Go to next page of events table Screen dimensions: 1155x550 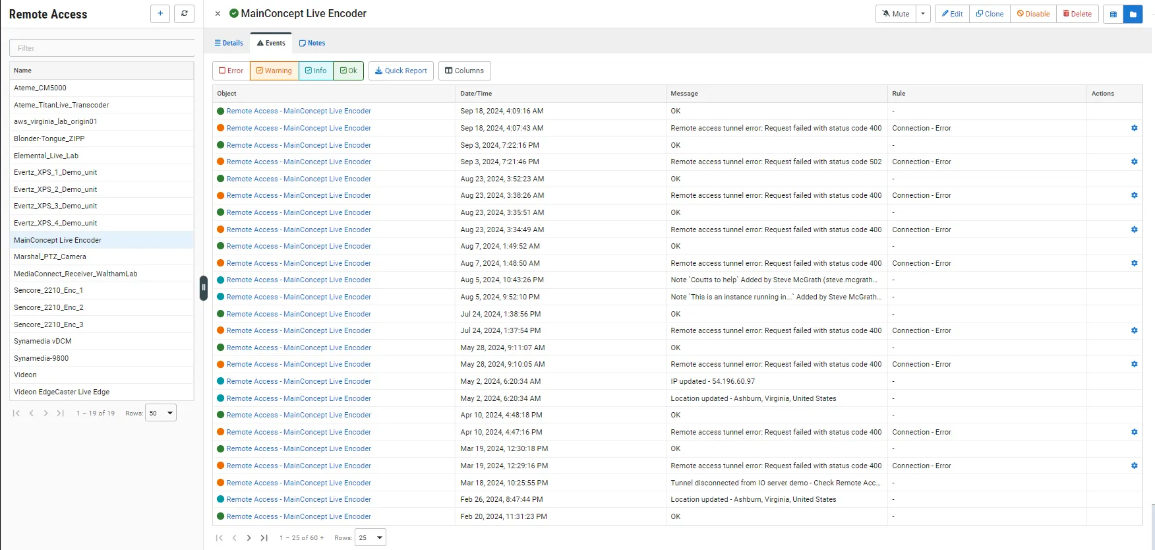pos(249,538)
